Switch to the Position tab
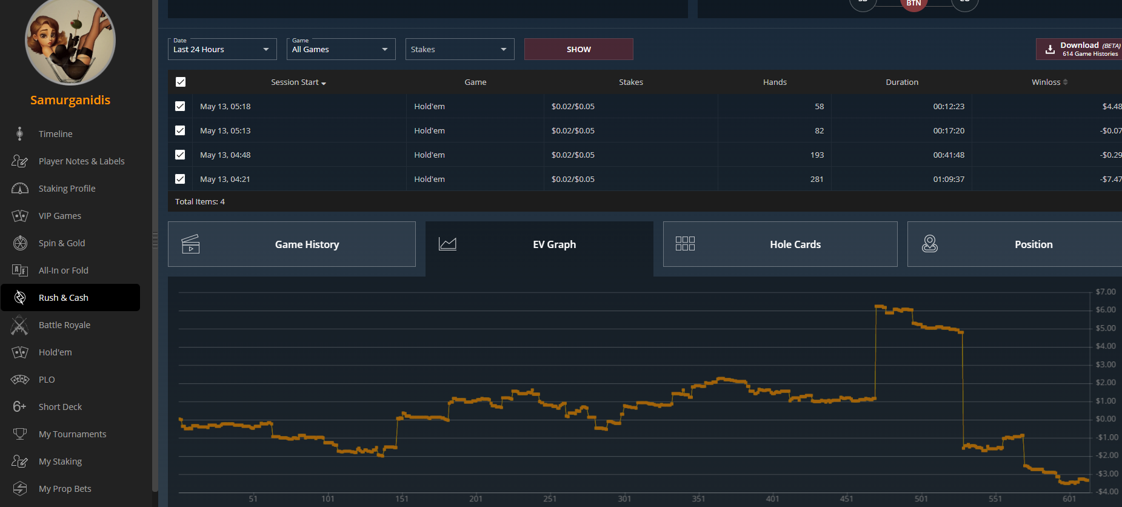This screenshot has height=507, width=1122. coord(1015,244)
